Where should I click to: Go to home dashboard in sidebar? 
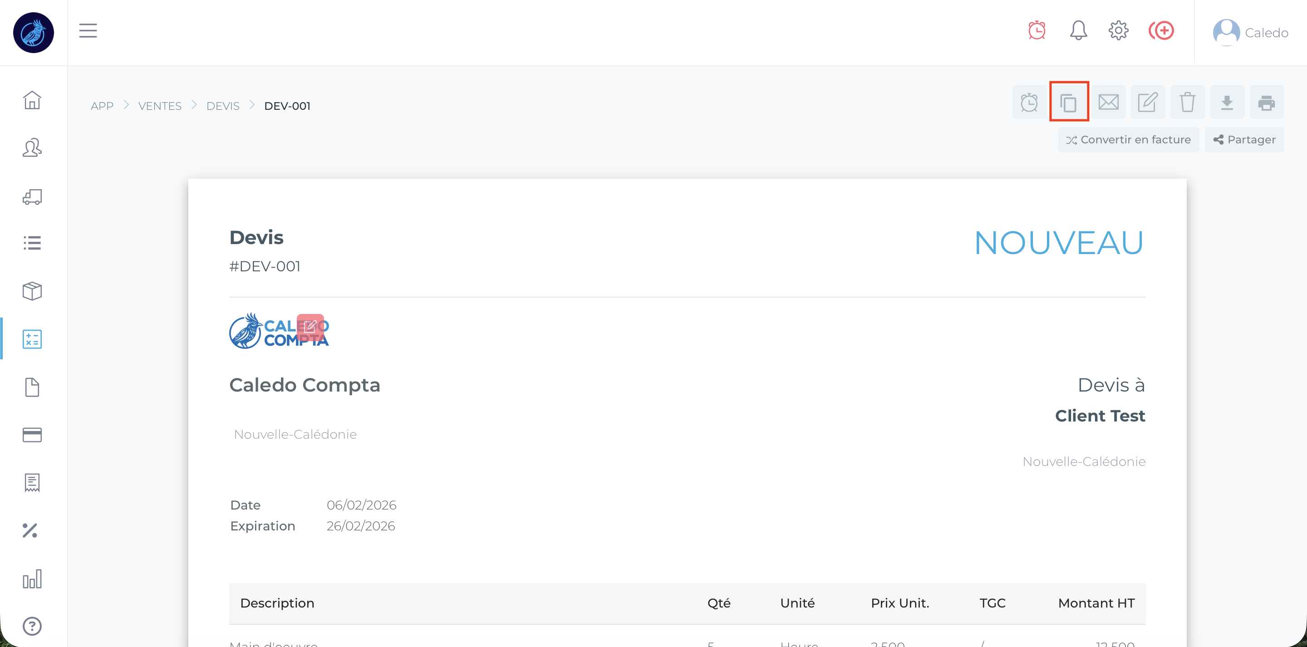tap(32, 100)
